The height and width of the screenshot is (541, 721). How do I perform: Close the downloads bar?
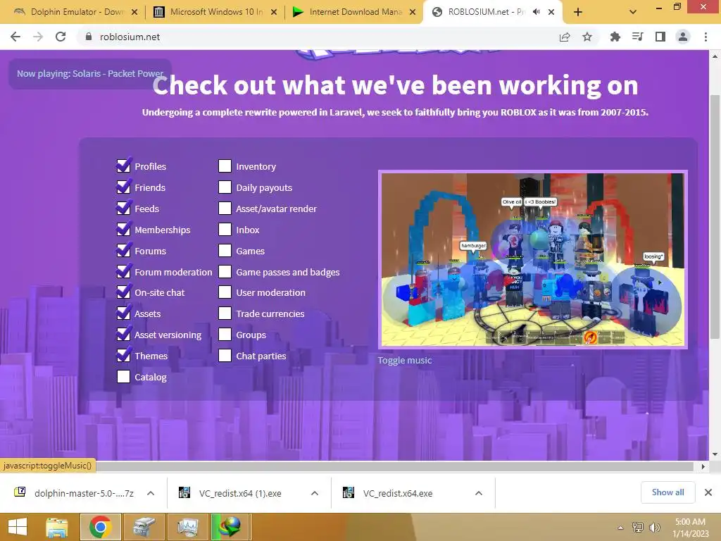(x=708, y=492)
